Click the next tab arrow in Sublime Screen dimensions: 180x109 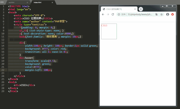(x=3, y=2)
